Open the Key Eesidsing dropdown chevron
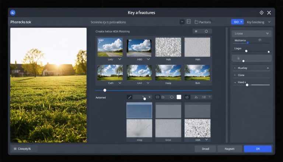Screen dimensions: 283x162 click(269, 22)
